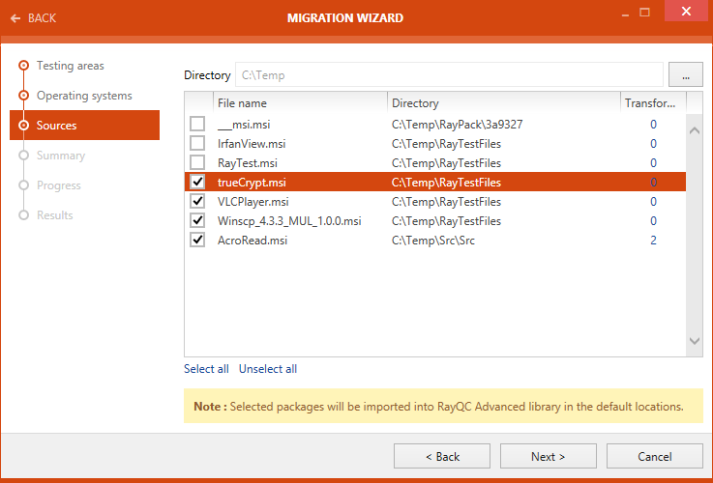Viewport: 713px width, 483px height.
Task: Uncheck the trueCrypt.msi checkbox
Action: [197, 182]
